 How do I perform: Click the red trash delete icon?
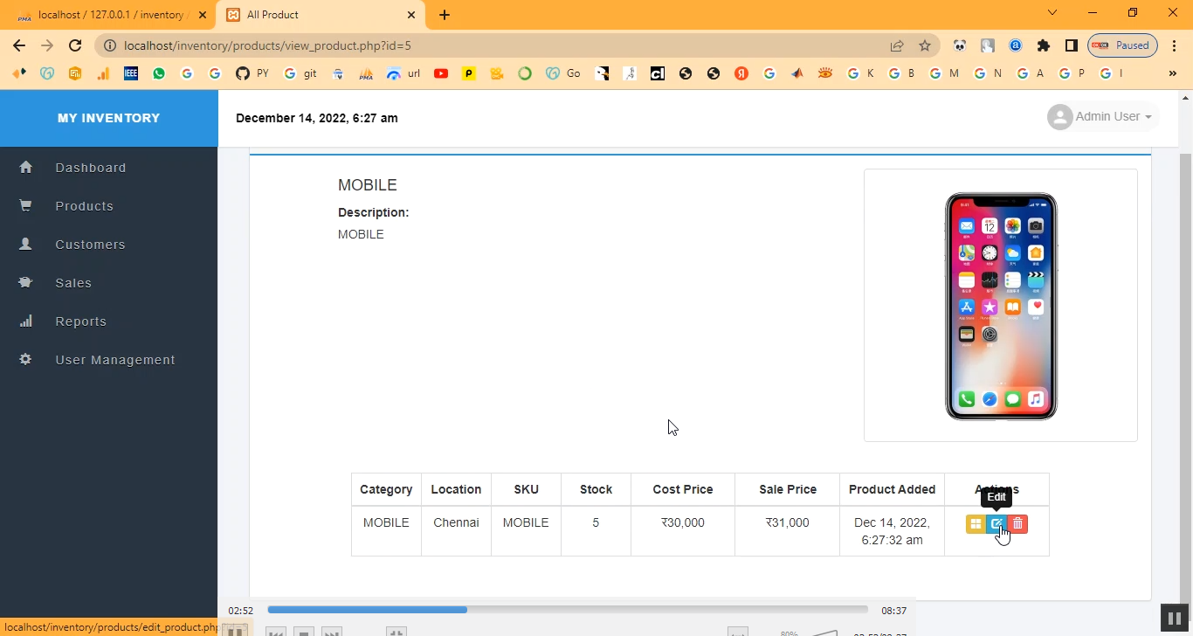click(1017, 523)
